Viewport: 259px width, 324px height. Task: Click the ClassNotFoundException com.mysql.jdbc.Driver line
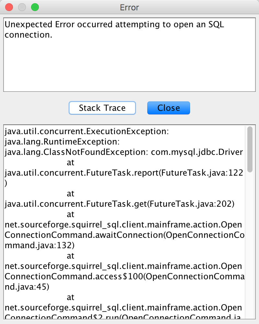click(124, 152)
